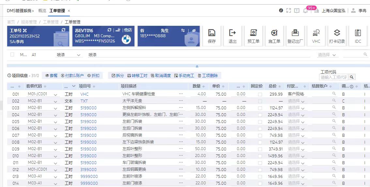Toggle 固定价 checkbox in row 009 左后叶整形
This screenshot has height=187, width=370.
pos(260,149)
